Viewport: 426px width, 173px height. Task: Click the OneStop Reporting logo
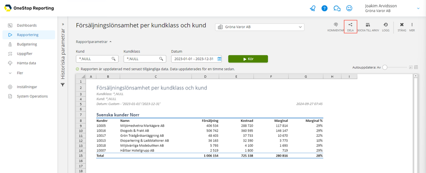[x=29, y=8]
